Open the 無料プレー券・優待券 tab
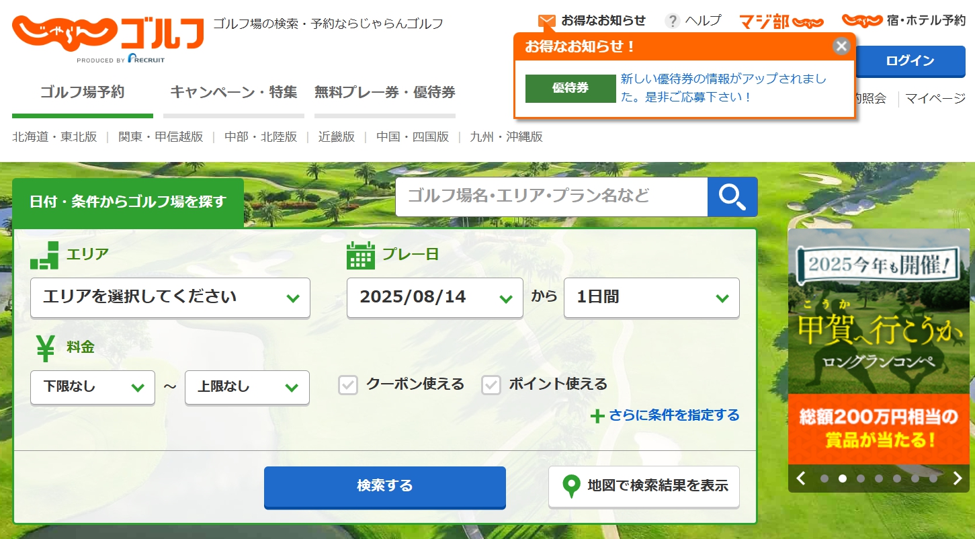 (x=384, y=93)
